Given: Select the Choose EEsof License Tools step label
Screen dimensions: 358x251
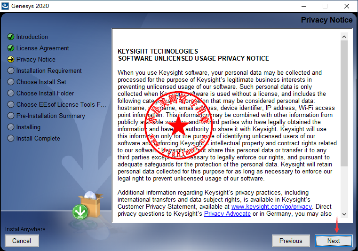Looking at the screenshot, I should [x=61, y=104].
